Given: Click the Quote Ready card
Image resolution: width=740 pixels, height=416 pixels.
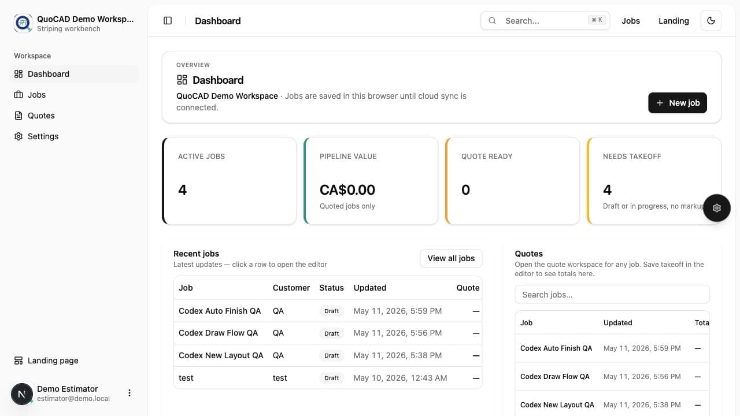Looking at the screenshot, I should [513, 180].
